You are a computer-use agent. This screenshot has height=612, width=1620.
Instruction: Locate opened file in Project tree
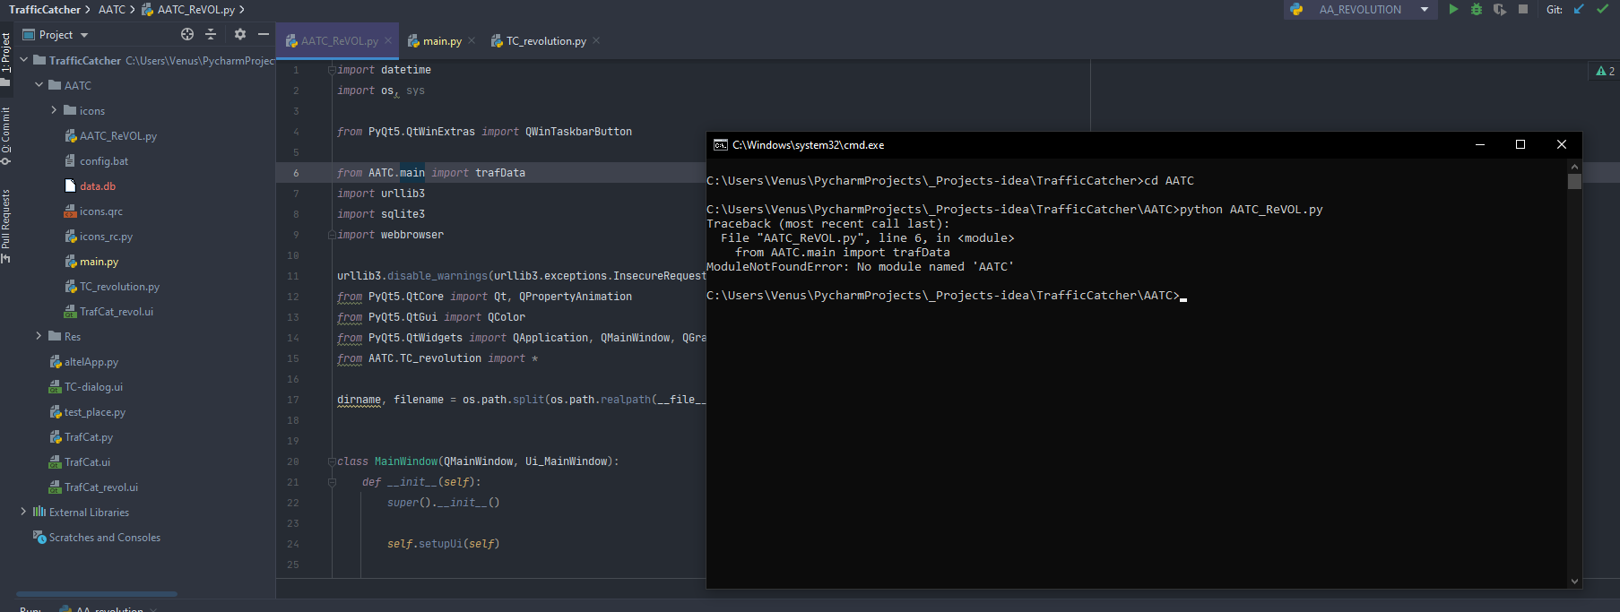point(187,34)
